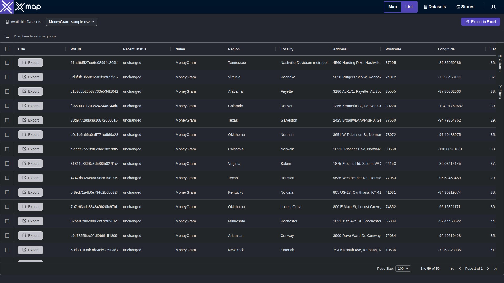Screen dimensions: 504x283
Task: Open the Columns side panel
Action: (500, 63)
